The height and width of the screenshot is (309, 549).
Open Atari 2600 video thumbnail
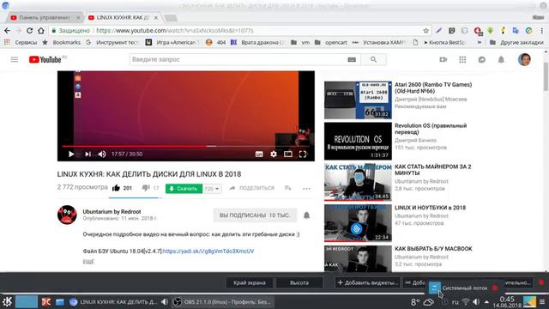click(x=358, y=100)
